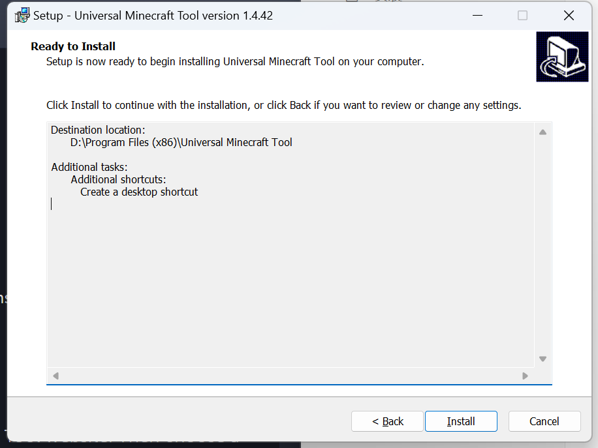
Task: Click the scroll up arrow in summary box
Action: [543, 132]
